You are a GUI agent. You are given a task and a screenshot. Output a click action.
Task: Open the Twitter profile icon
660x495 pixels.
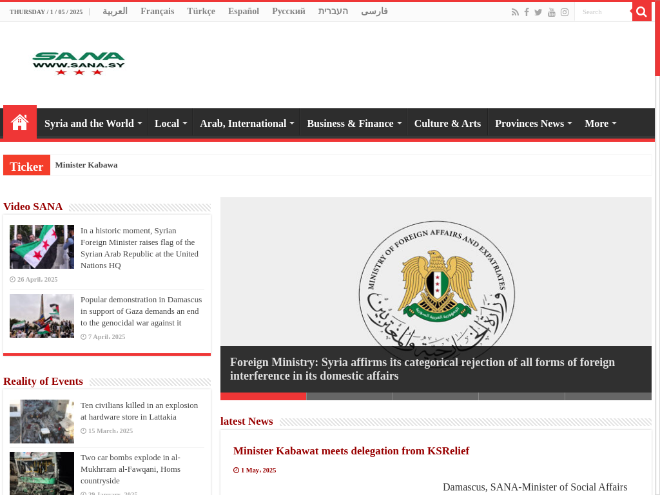(538, 12)
